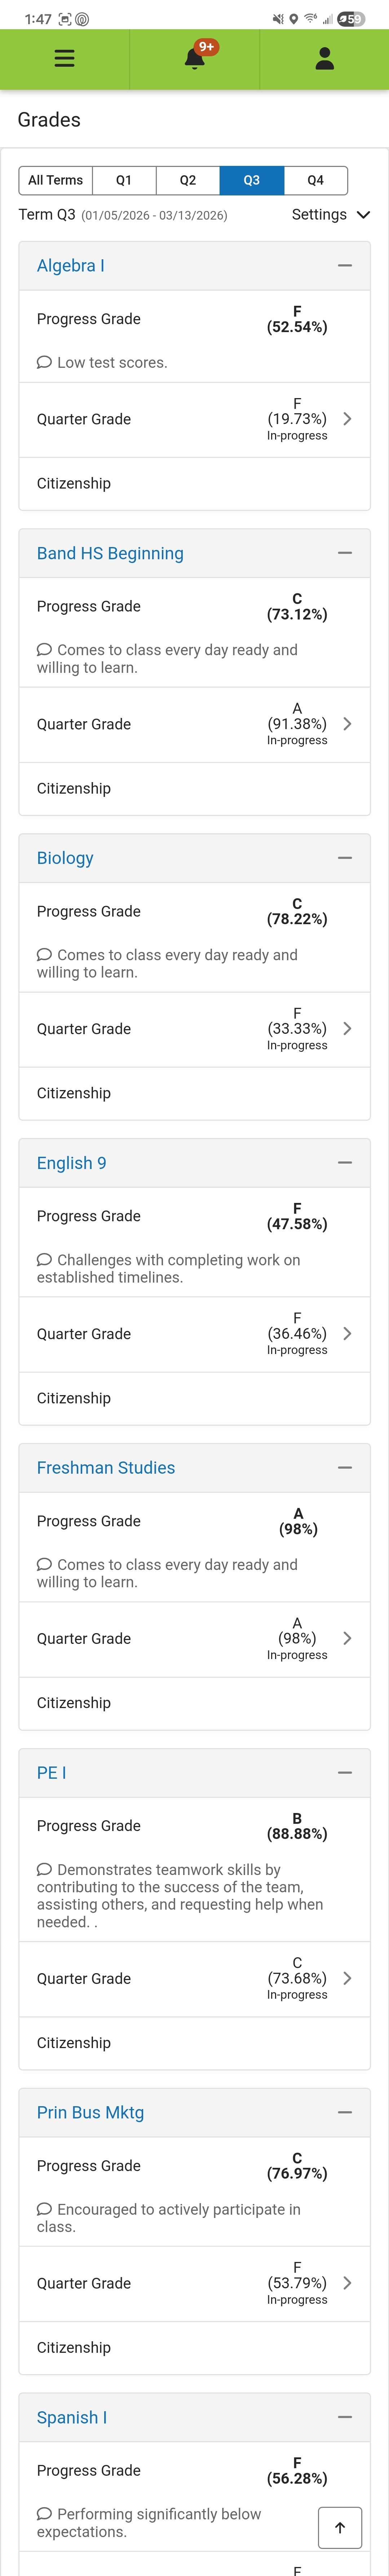Collapse the Band HS Beginning section

(345, 553)
